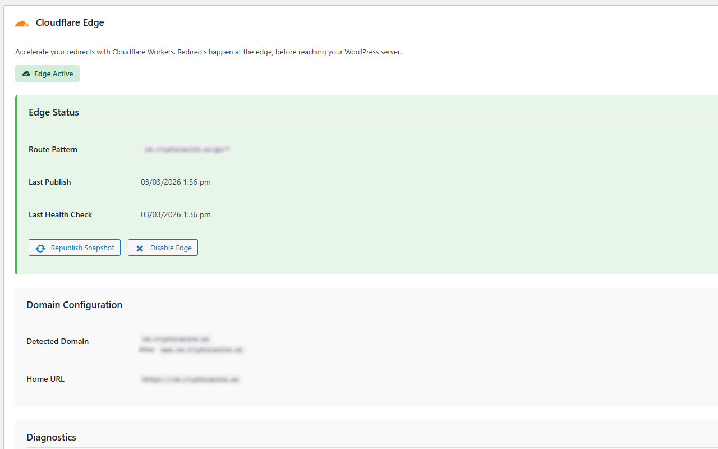Click the Cloudflare Workers description text
This screenshot has height=449, width=718.
click(x=208, y=52)
